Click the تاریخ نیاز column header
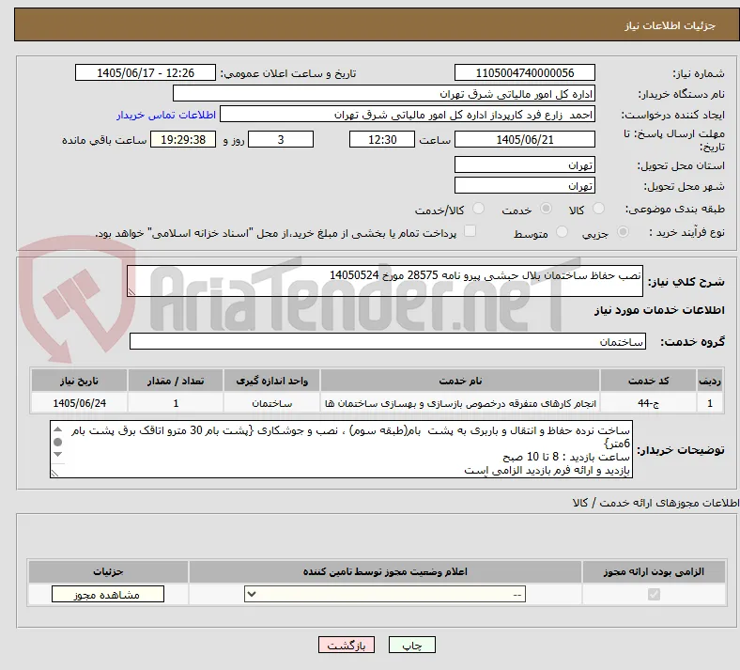The width and height of the screenshot is (740, 670). point(79,381)
